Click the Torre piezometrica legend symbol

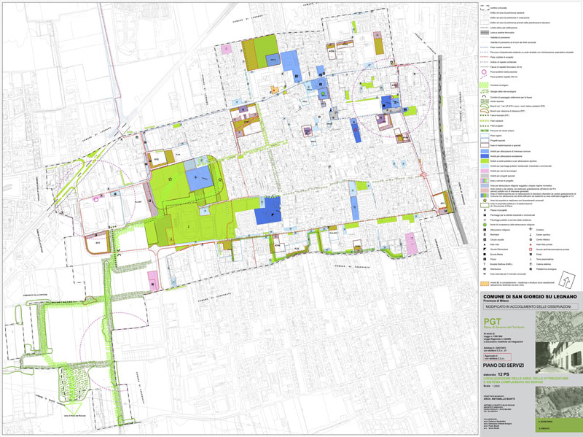(x=531, y=259)
